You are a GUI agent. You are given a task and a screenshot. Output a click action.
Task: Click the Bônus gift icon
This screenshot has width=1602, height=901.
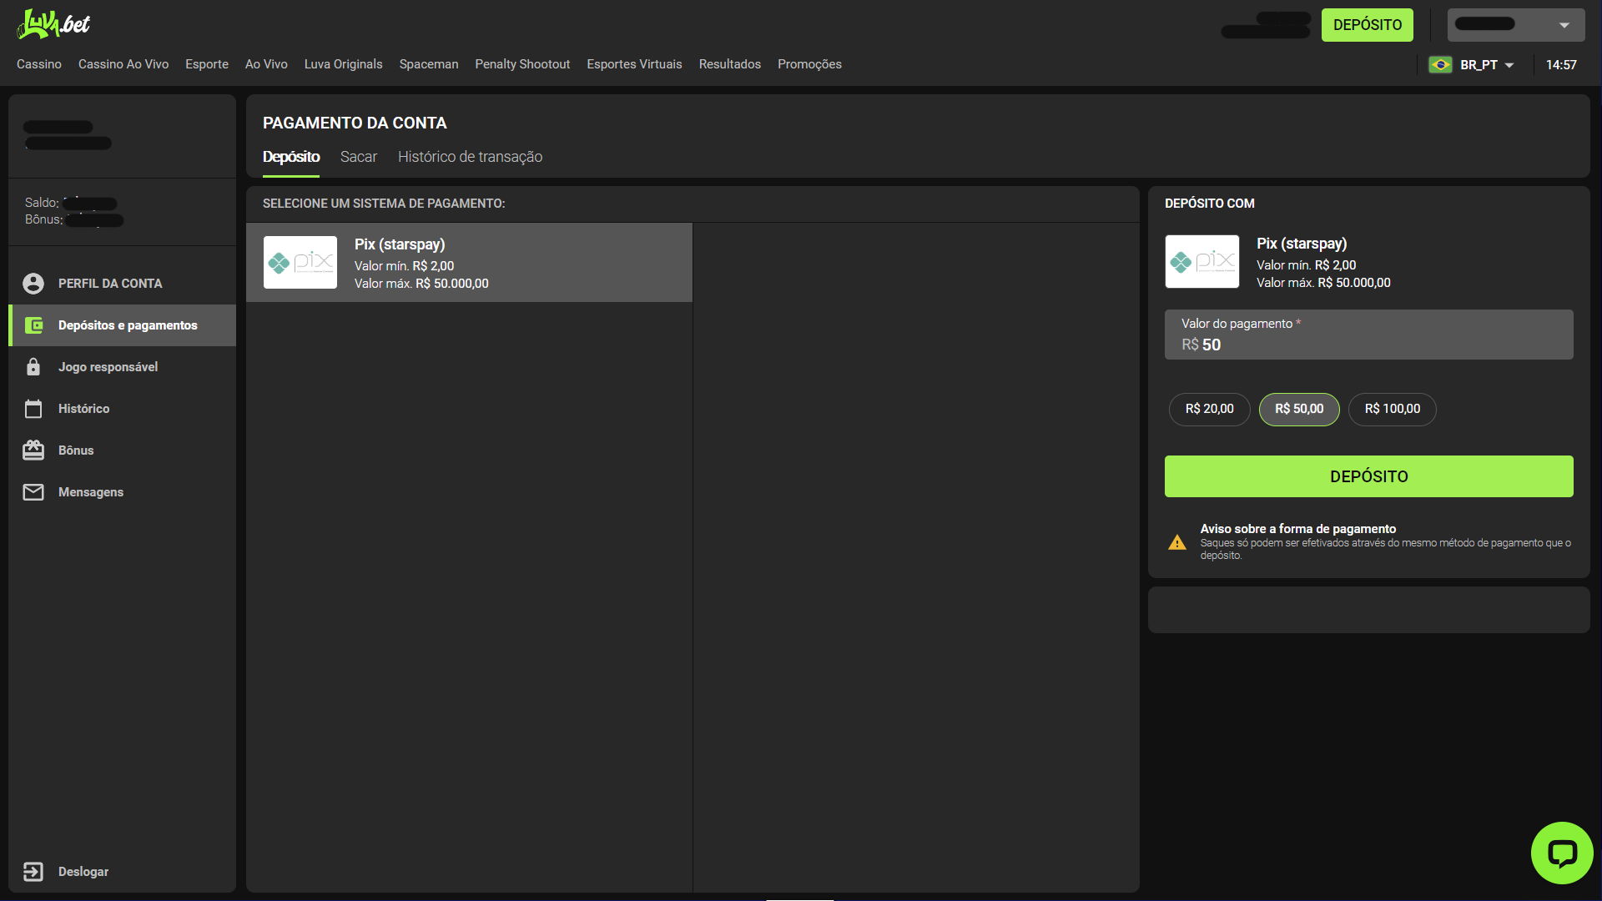33,450
